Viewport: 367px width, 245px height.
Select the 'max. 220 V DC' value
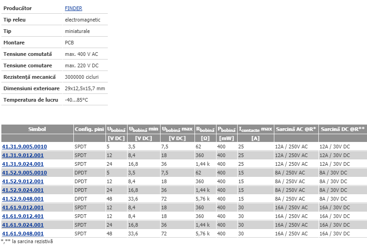tap(82, 65)
